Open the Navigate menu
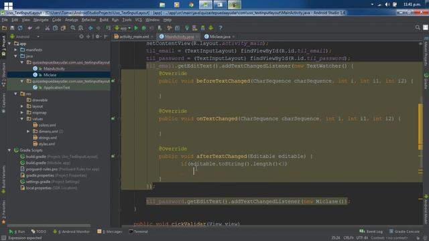This screenshot has width=429, height=241. (x=41, y=20)
